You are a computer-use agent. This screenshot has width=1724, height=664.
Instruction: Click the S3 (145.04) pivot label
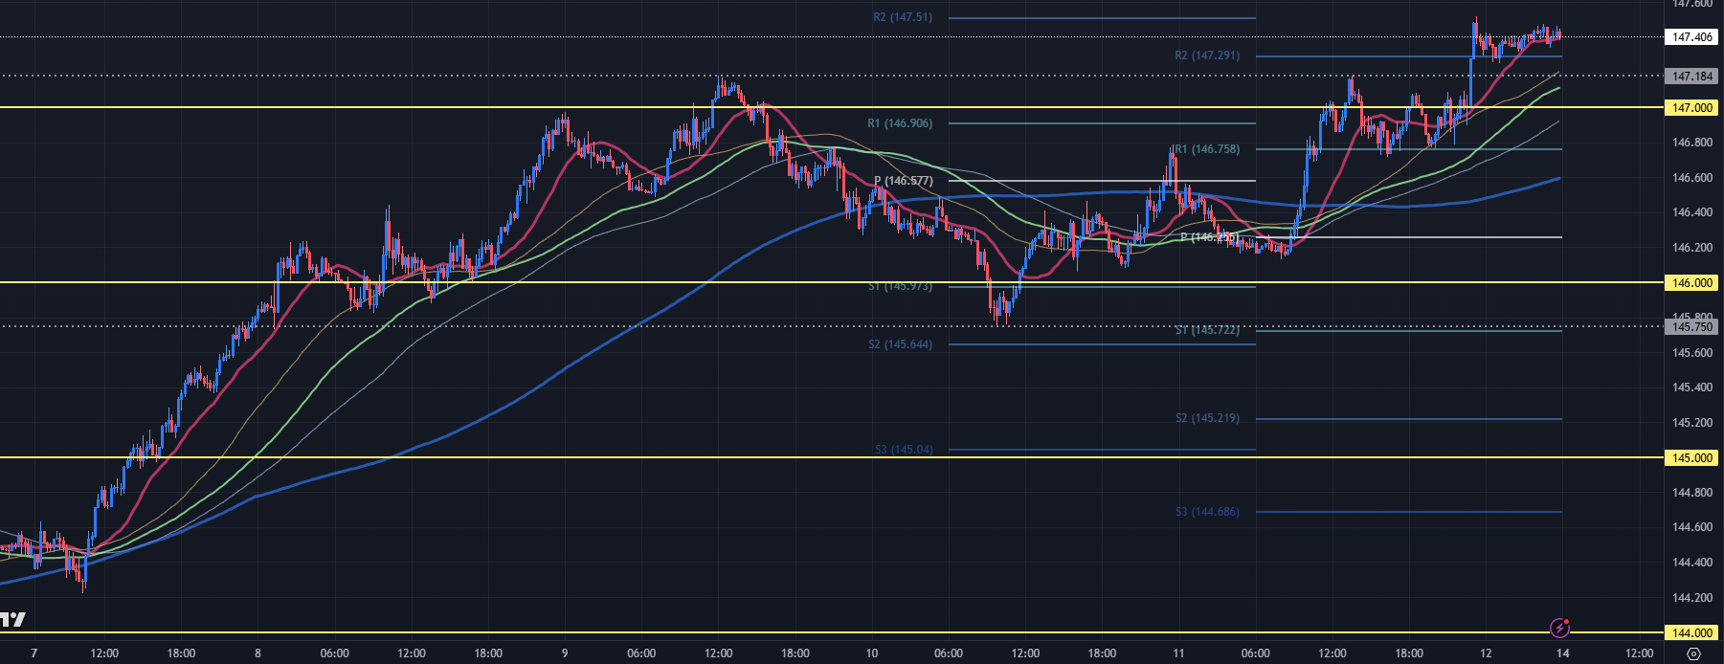pyautogui.click(x=904, y=450)
